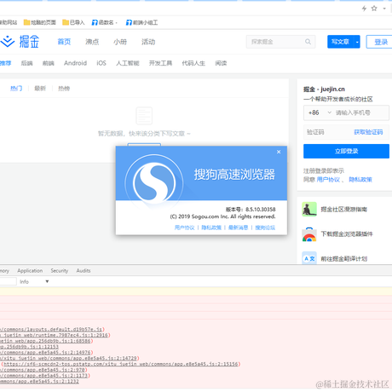Open the blue 隐私政策 link in sidebar
This screenshot has width=392, height=392.
(x=360, y=180)
